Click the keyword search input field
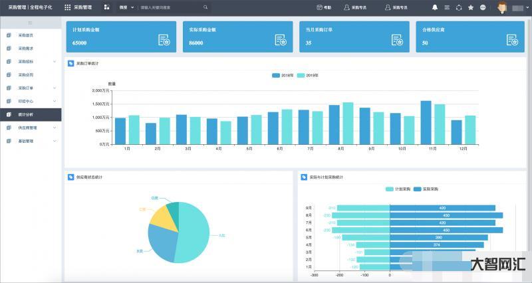Image resolution: width=532 pixels, height=283 pixels. 170,7
